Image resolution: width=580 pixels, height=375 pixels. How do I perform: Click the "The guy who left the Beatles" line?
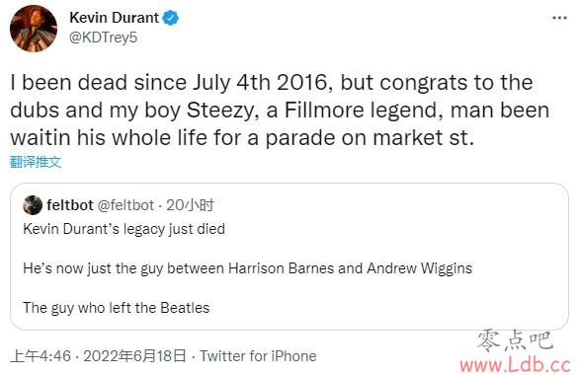(x=117, y=308)
